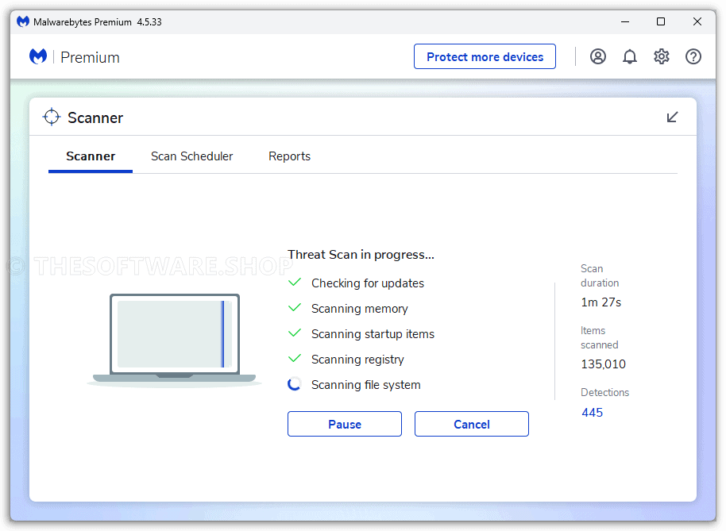Click the Scanning registry label
The width and height of the screenshot is (726, 531).
[357, 360]
